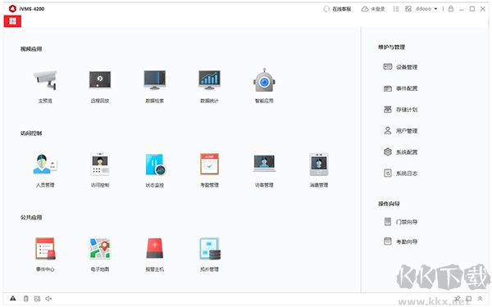
Task: Click the 公共应用 section heading
Action: click(31, 218)
